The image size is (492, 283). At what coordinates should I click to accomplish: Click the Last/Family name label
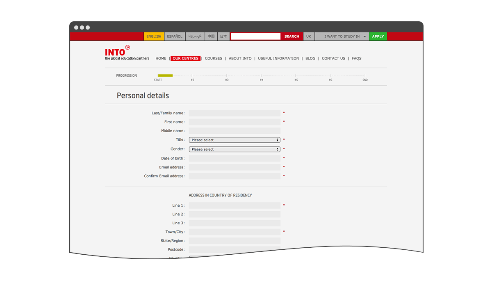point(168,113)
